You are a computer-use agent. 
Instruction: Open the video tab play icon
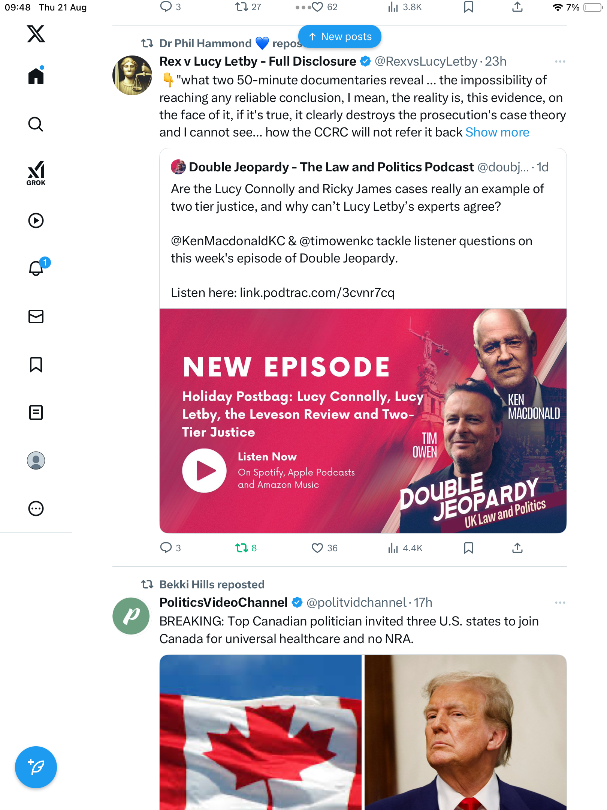(36, 220)
